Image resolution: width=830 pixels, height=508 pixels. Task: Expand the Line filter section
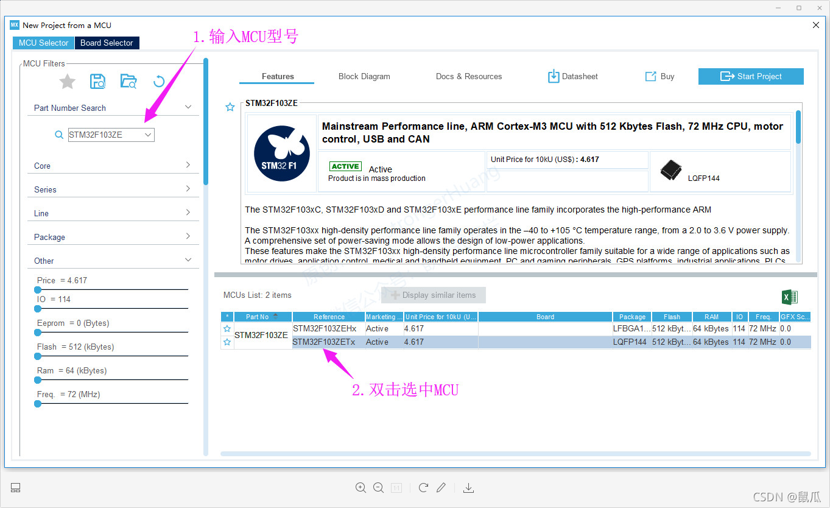point(188,213)
